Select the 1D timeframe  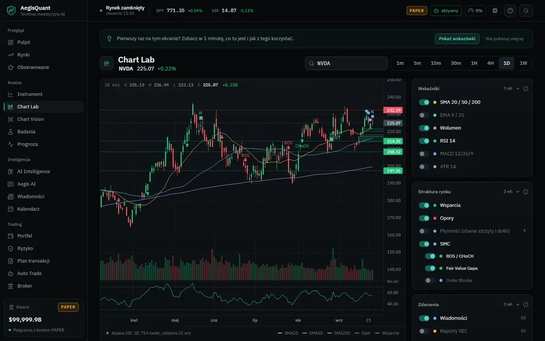pos(507,63)
